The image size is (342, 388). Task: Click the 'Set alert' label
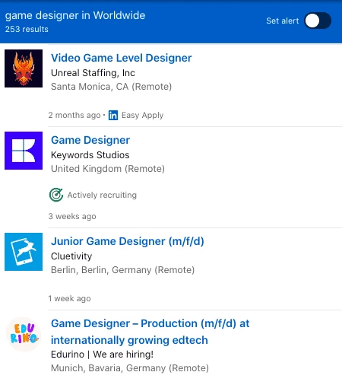tap(283, 21)
